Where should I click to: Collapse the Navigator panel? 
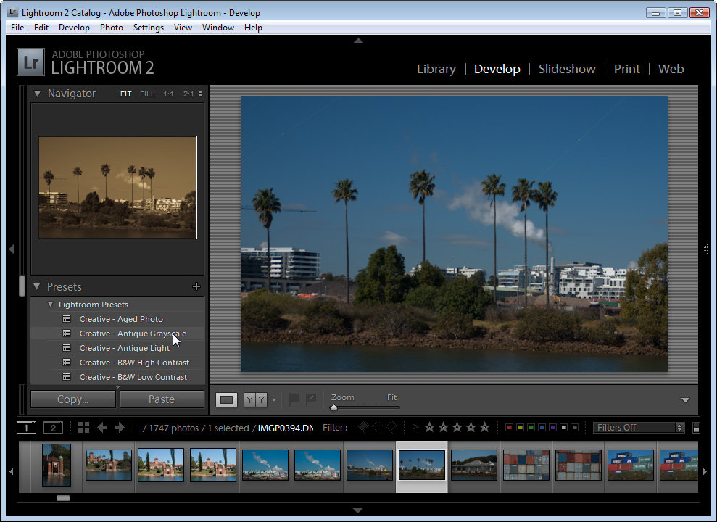tap(37, 94)
